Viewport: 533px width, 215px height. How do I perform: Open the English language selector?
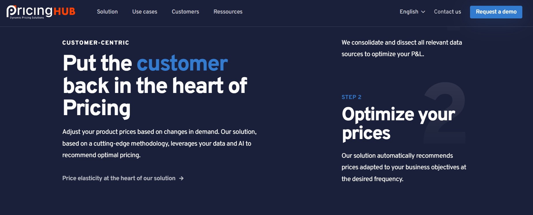pyautogui.click(x=409, y=12)
